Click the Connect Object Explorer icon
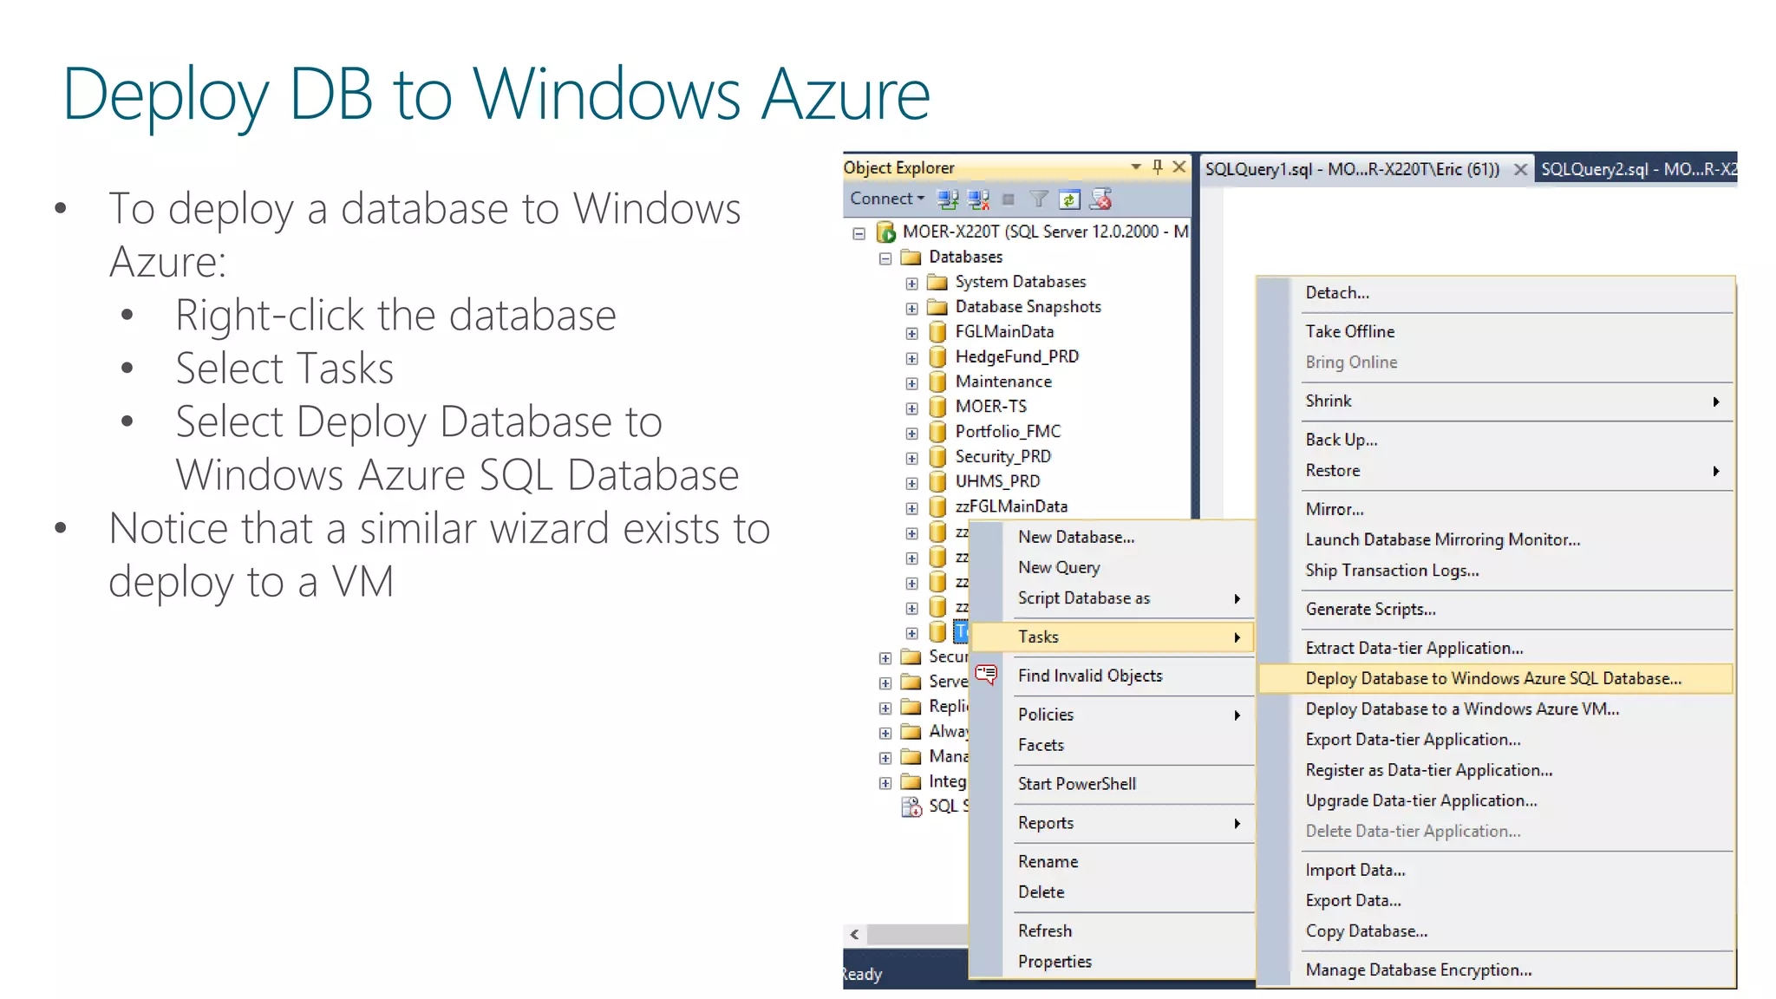 click(x=948, y=199)
